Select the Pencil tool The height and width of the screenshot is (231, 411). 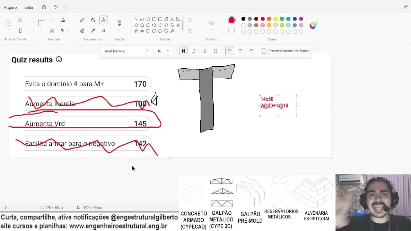tap(82, 20)
